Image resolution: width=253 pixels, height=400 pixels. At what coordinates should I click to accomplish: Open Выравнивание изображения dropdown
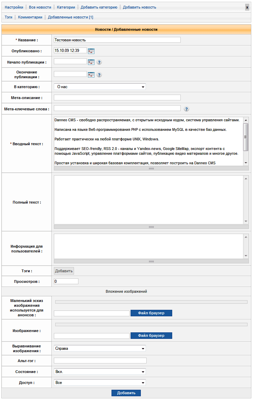tap(100, 348)
